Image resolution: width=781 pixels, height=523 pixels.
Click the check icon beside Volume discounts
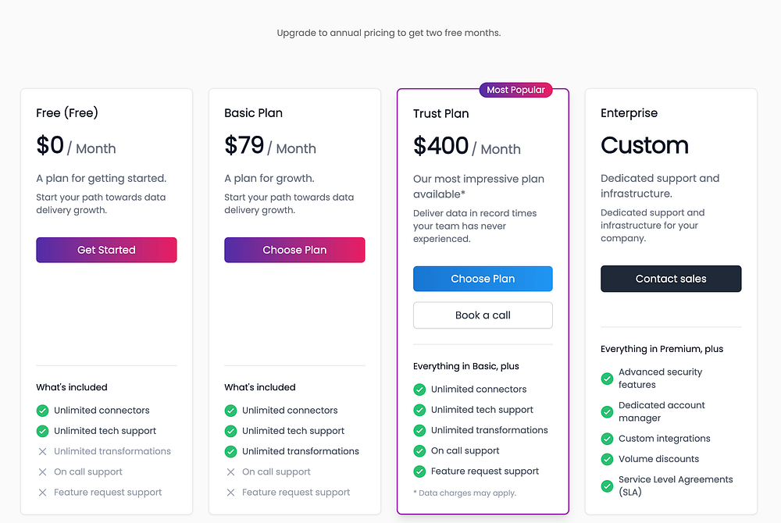(x=607, y=459)
